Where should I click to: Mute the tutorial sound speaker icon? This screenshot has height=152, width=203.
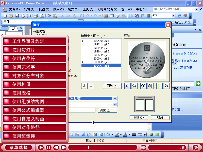143,147
